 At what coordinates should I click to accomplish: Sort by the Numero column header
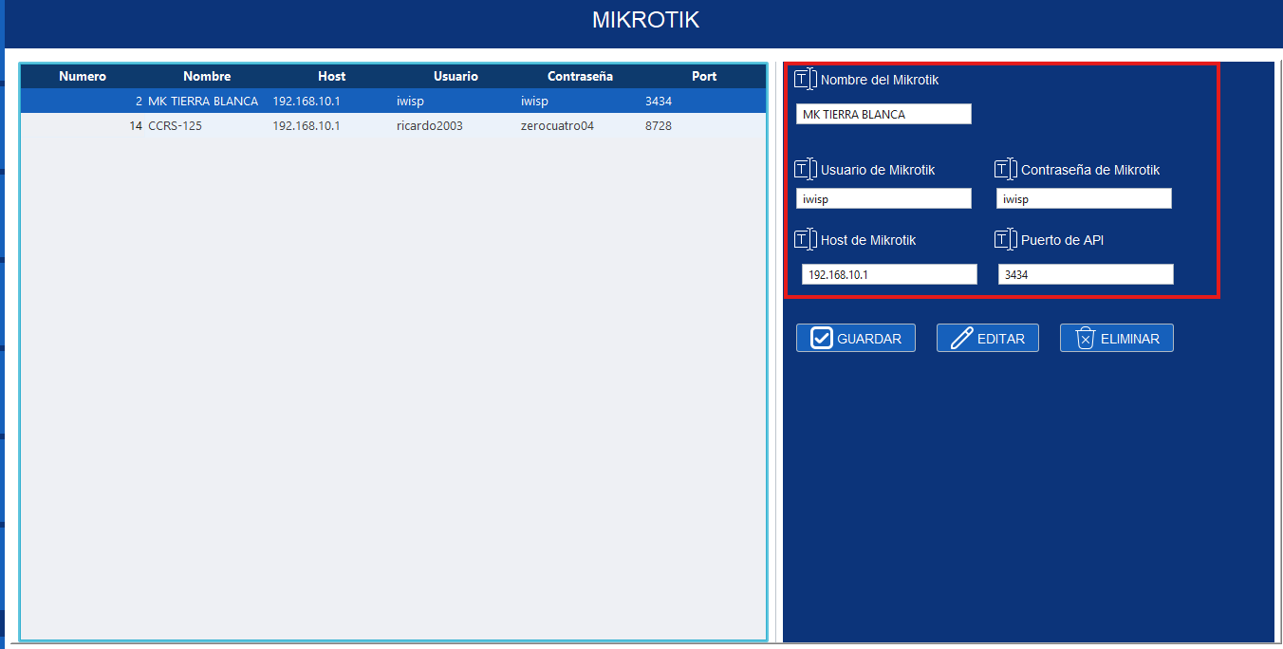pos(83,76)
